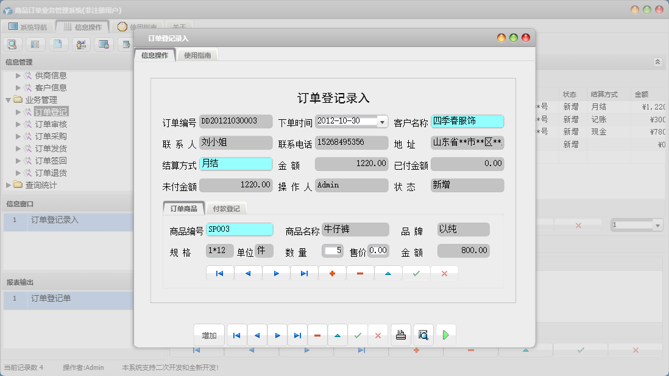Confirm changes with the green check icon
This screenshot has width=669, height=376.
pyautogui.click(x=416, y=273)
